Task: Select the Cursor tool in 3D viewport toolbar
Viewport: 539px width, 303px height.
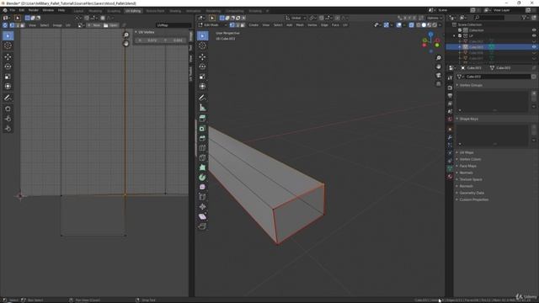Action: (203, 45)
